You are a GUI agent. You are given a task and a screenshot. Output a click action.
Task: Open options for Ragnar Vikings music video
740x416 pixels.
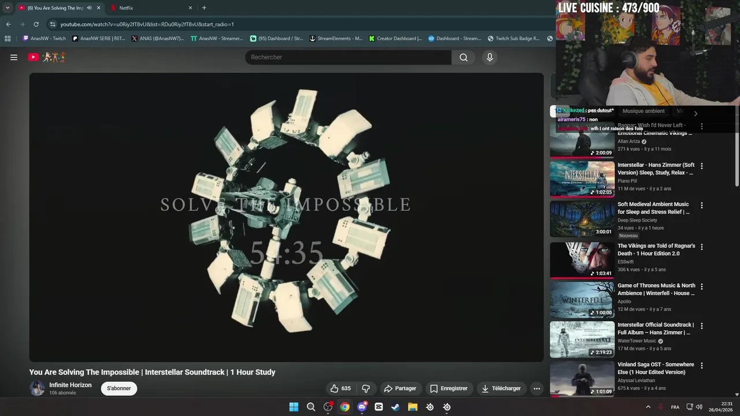point(702,126)
